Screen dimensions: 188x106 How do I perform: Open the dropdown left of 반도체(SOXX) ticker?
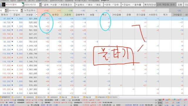(x=42, y=100)
